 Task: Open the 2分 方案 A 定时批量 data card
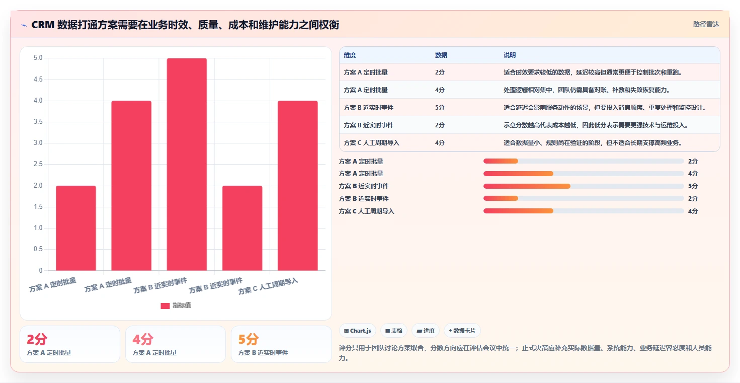pyautogui.click(x=70, y=344)
